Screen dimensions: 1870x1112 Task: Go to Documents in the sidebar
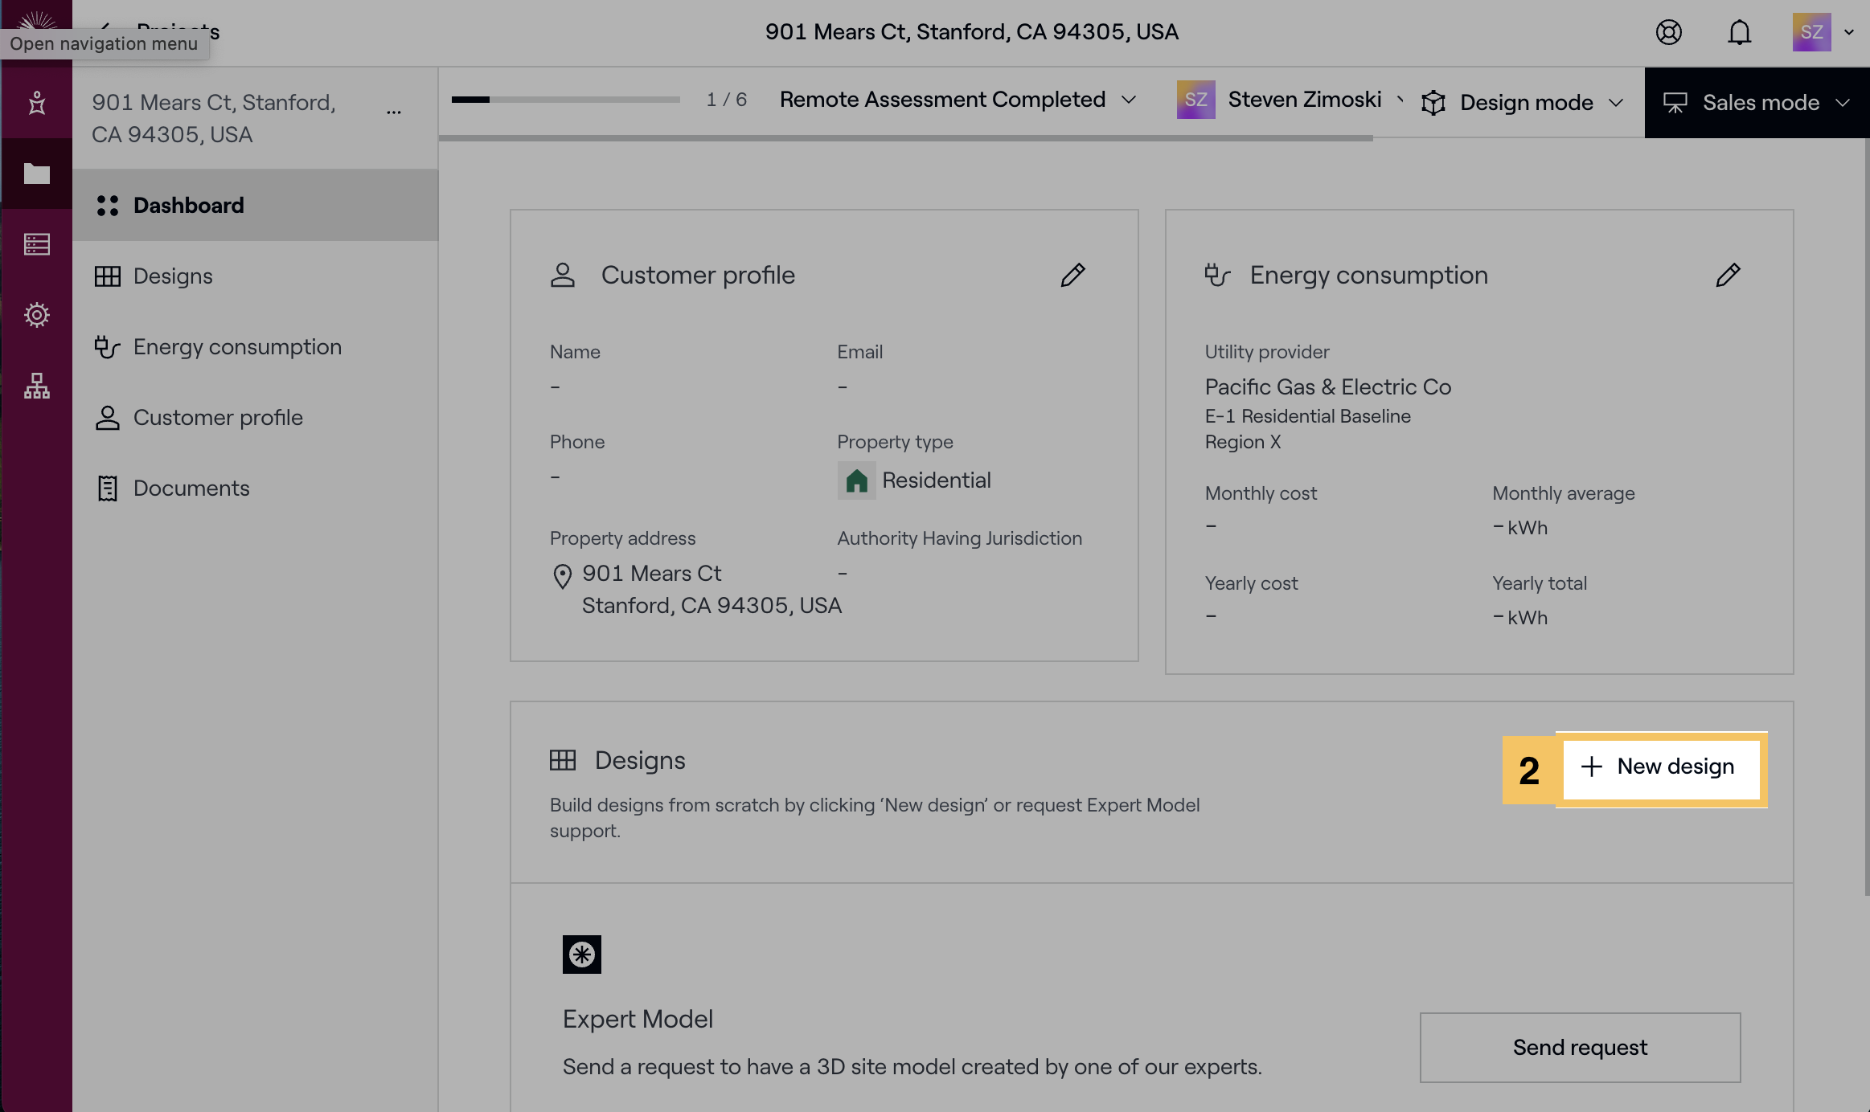click(x=191, y=489)
